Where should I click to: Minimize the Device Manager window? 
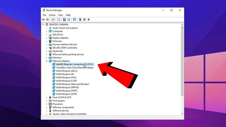tap(163, 10)
